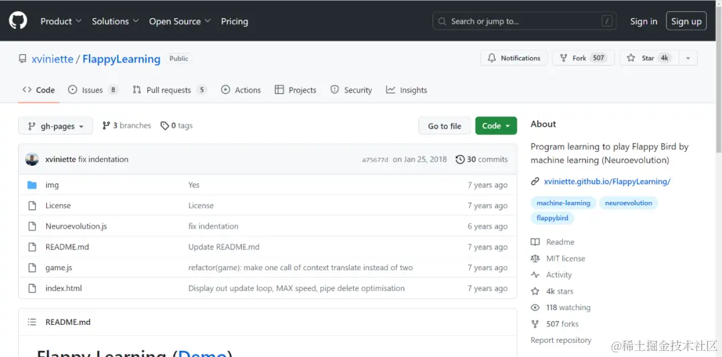Click the eye icon beside 118 watching
Image resolution: width=722 pixels, height=357 pixels.
click(535, 308)
